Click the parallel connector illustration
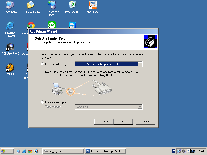 (x=102, y=88)
